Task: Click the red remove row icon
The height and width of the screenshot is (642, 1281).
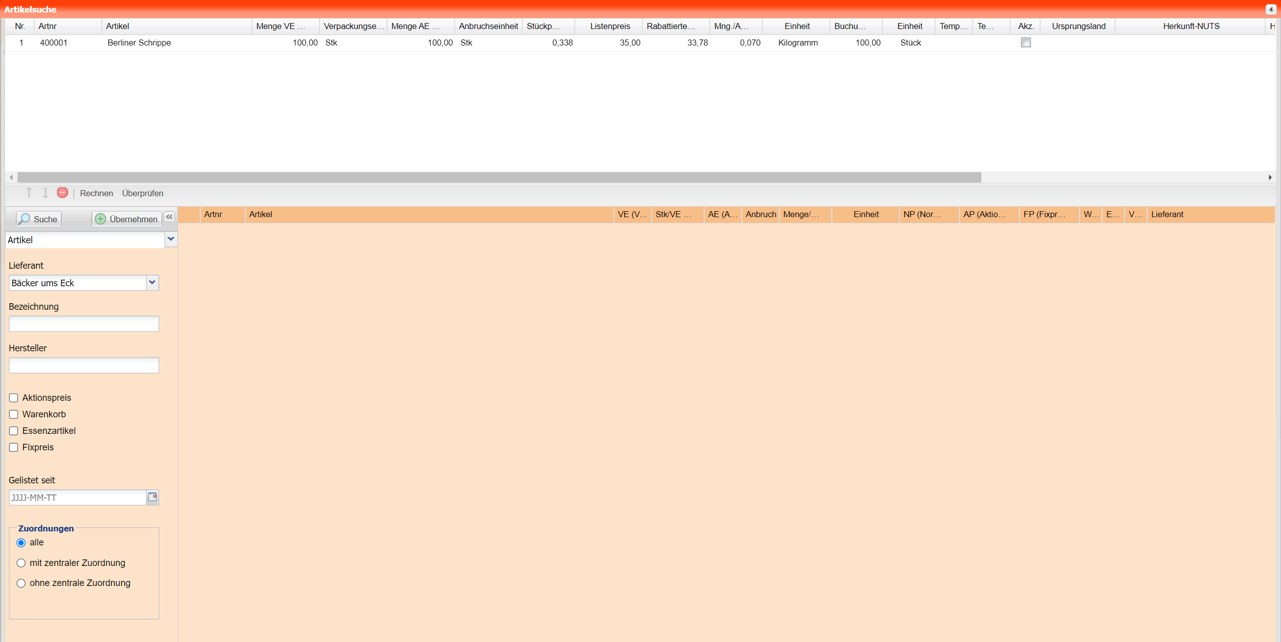Action: click(63, 193)
